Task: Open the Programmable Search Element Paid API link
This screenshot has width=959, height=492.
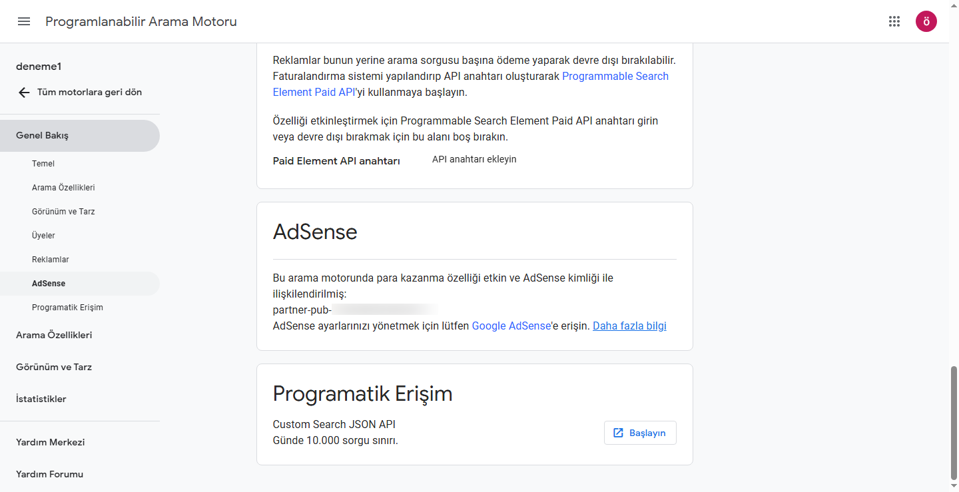Action: pos(615,77)
